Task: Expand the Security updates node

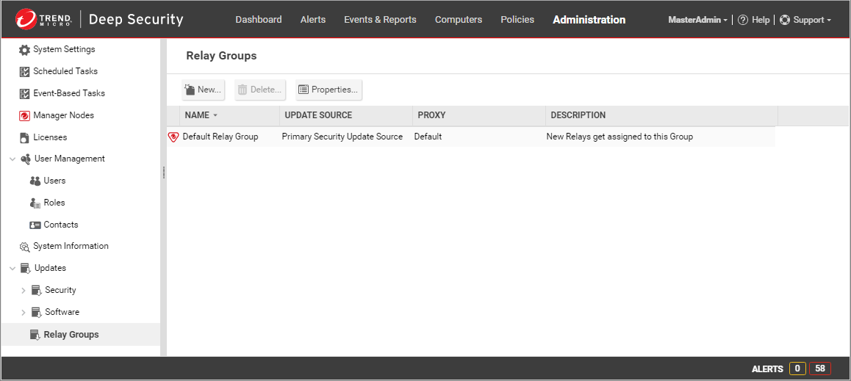Action: (24, 291)
